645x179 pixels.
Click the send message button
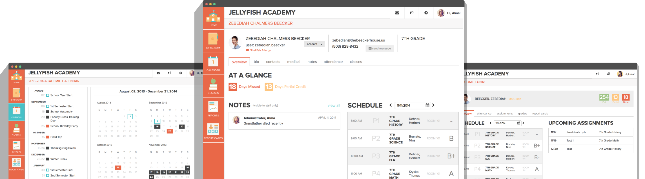380,48
